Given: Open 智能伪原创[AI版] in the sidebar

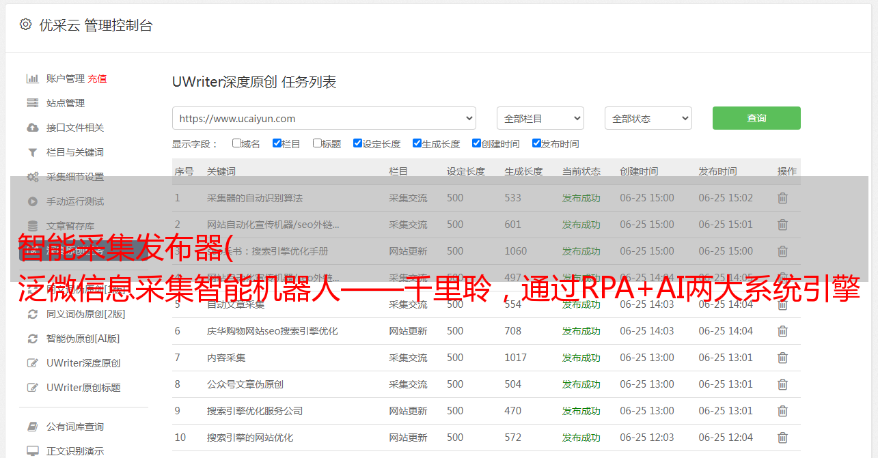Looking at the screenshot, I should [83, 339].
